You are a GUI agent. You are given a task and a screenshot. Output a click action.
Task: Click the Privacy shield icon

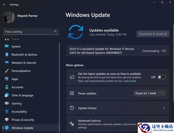click(x=7, y=119)
